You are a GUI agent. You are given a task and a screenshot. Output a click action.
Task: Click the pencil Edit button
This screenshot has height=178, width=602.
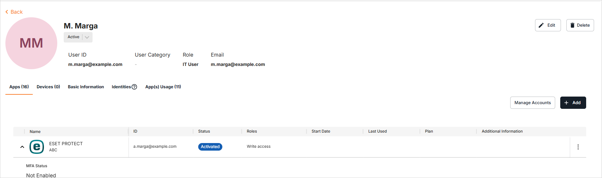point(547,25)
